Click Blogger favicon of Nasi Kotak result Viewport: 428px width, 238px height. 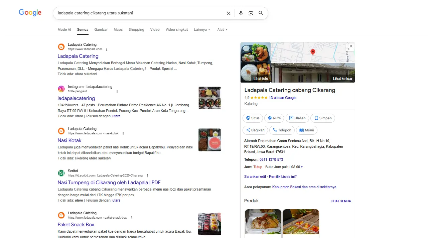[61, 131]
